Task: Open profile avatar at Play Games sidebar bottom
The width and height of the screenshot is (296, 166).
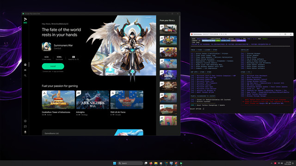Action: (x=25, y=132)
